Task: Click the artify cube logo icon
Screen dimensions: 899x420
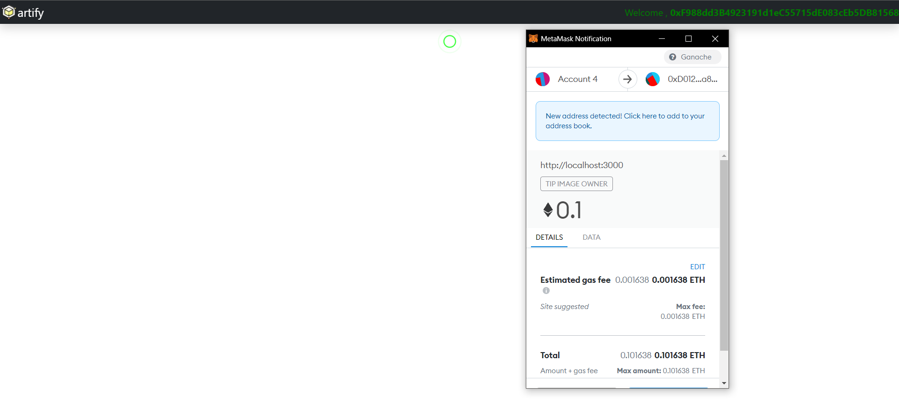Action: pyautogui.click(x=9, y=12)
